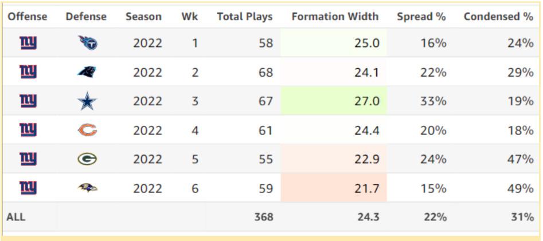Select the ALL summary row label
The image size is (543, 241).
click(x=16, y=217)
